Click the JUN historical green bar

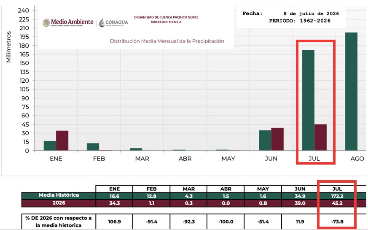click(x=265, y=141)
